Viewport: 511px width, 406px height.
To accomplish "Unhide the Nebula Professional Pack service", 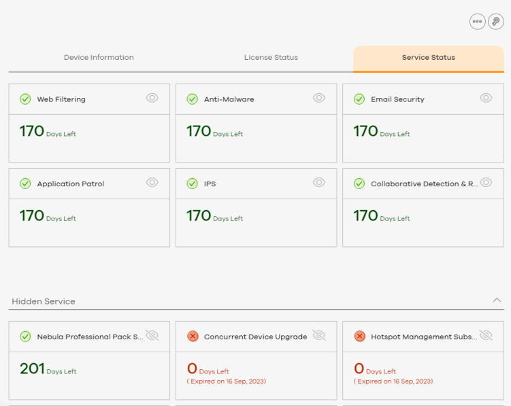I will point(152,335).
